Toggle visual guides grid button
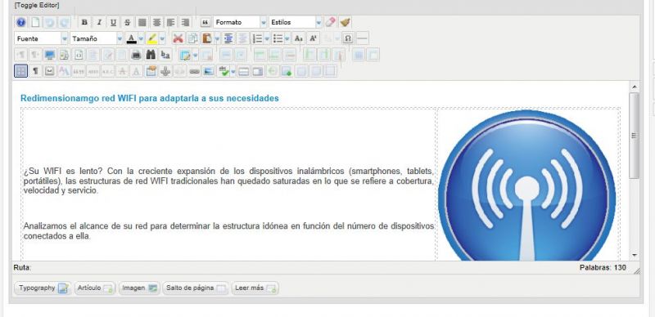Viewport: 655px width, 317px height. pyautogui.click(x=21, y=71)
